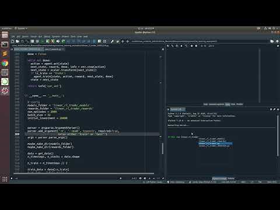Screen dimensions: 280x210
Task: Open the editor pane options menu icon
Action: tap(163, 50)
